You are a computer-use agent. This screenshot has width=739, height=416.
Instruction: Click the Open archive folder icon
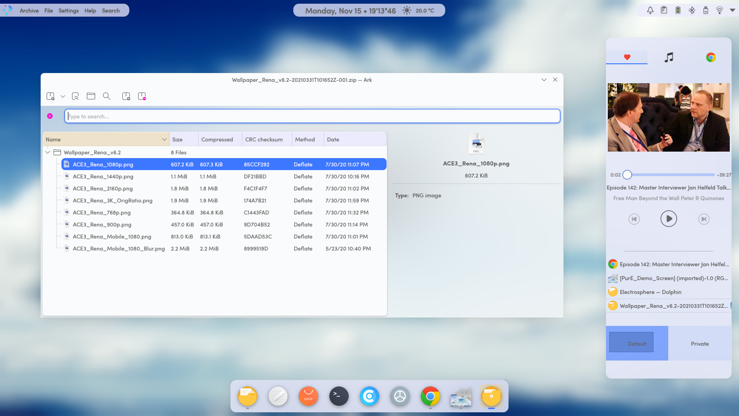91,96
